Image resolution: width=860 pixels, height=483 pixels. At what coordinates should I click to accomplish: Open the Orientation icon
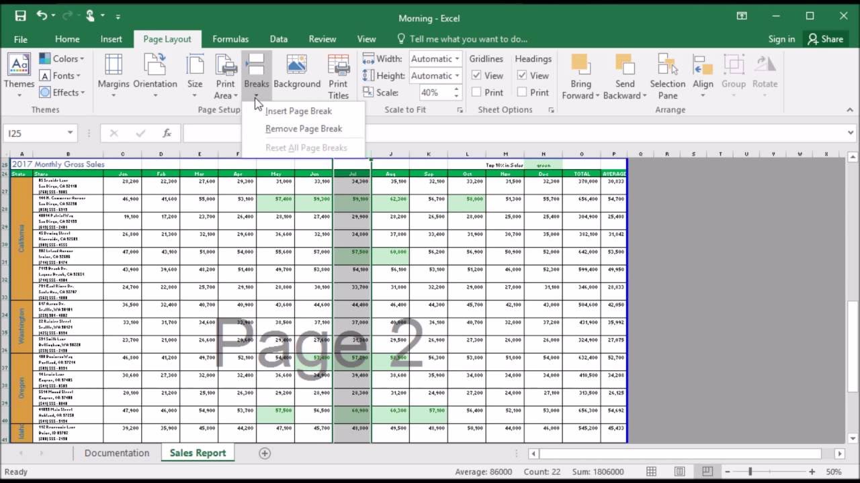coord(155,65)
